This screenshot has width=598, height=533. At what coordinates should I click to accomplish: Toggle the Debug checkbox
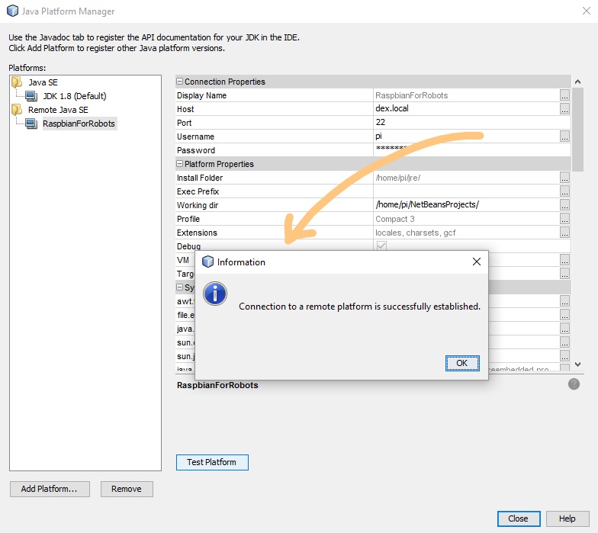click(381, 246)
